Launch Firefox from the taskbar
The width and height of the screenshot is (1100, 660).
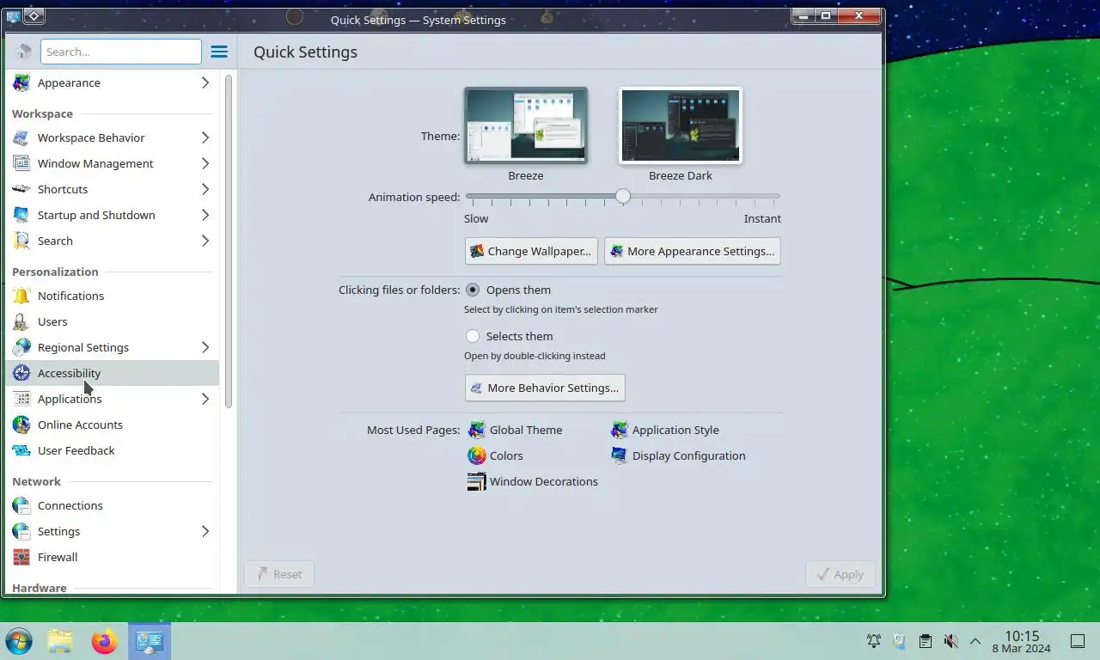pos(104,641)
